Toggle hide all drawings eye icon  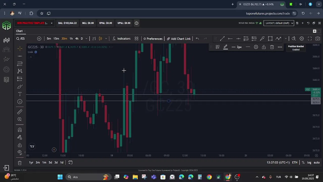(x=20, y=152)
